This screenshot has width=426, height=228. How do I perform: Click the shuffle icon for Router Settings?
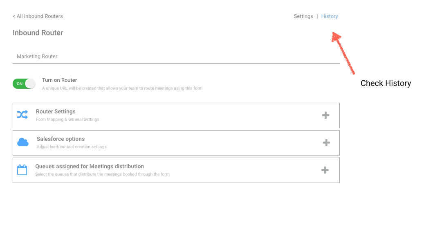[22, 115]
